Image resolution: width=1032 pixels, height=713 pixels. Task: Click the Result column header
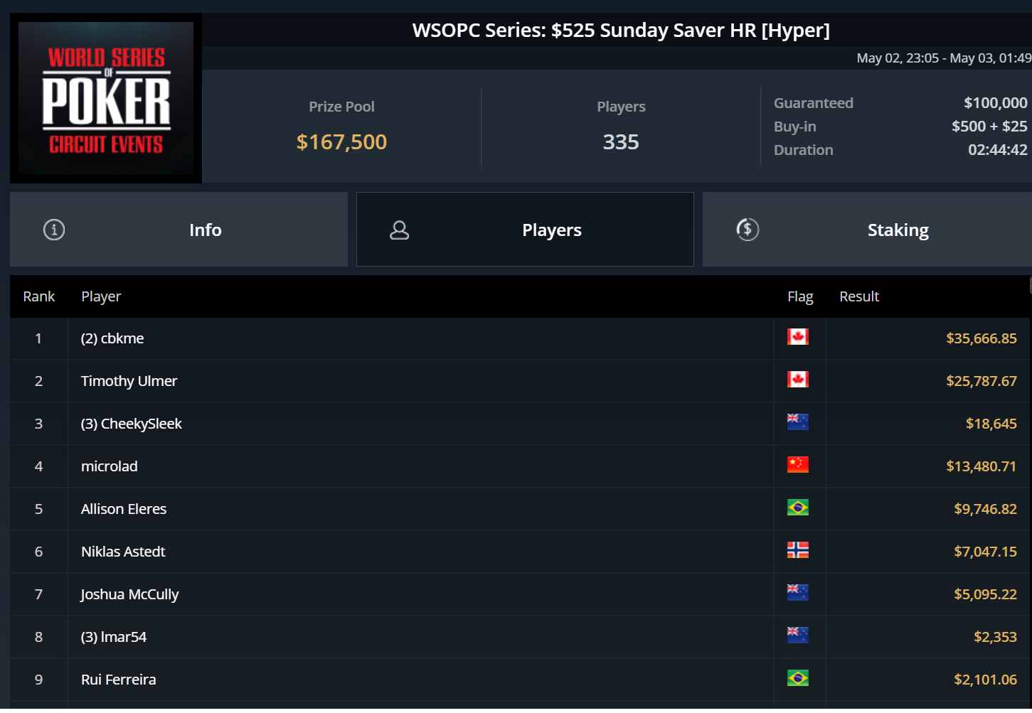(858, 296)
